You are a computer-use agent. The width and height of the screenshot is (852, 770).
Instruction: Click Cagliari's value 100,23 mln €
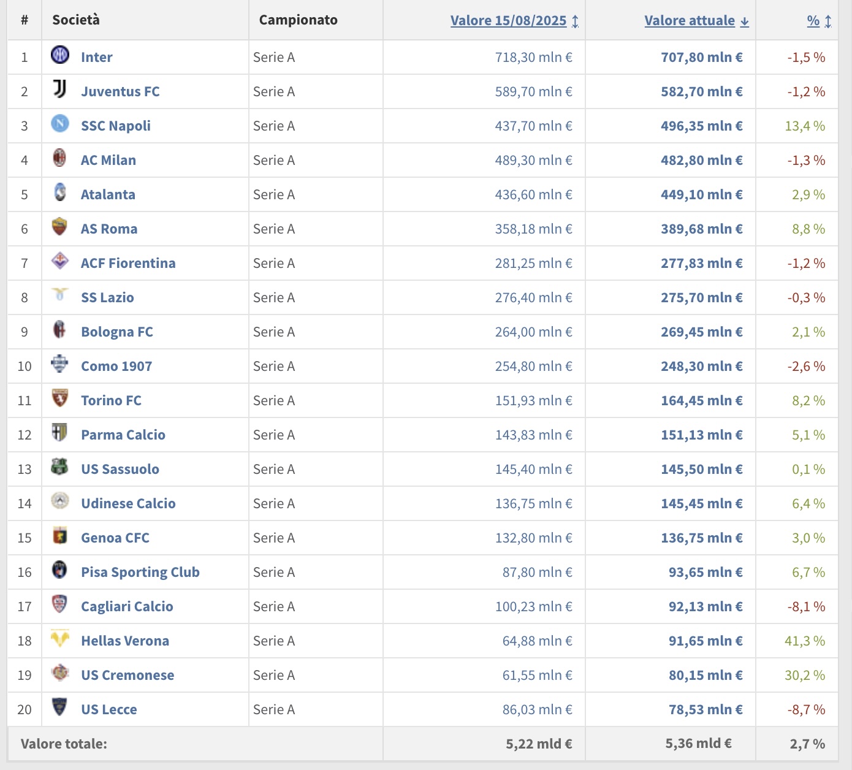pos(534,606)
